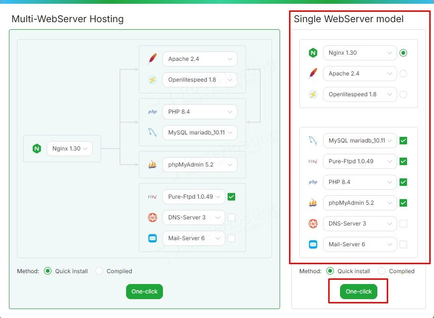434x318 pixels.
Task: Click One-click button under Single WebServer model
Action: pos(359,292)
